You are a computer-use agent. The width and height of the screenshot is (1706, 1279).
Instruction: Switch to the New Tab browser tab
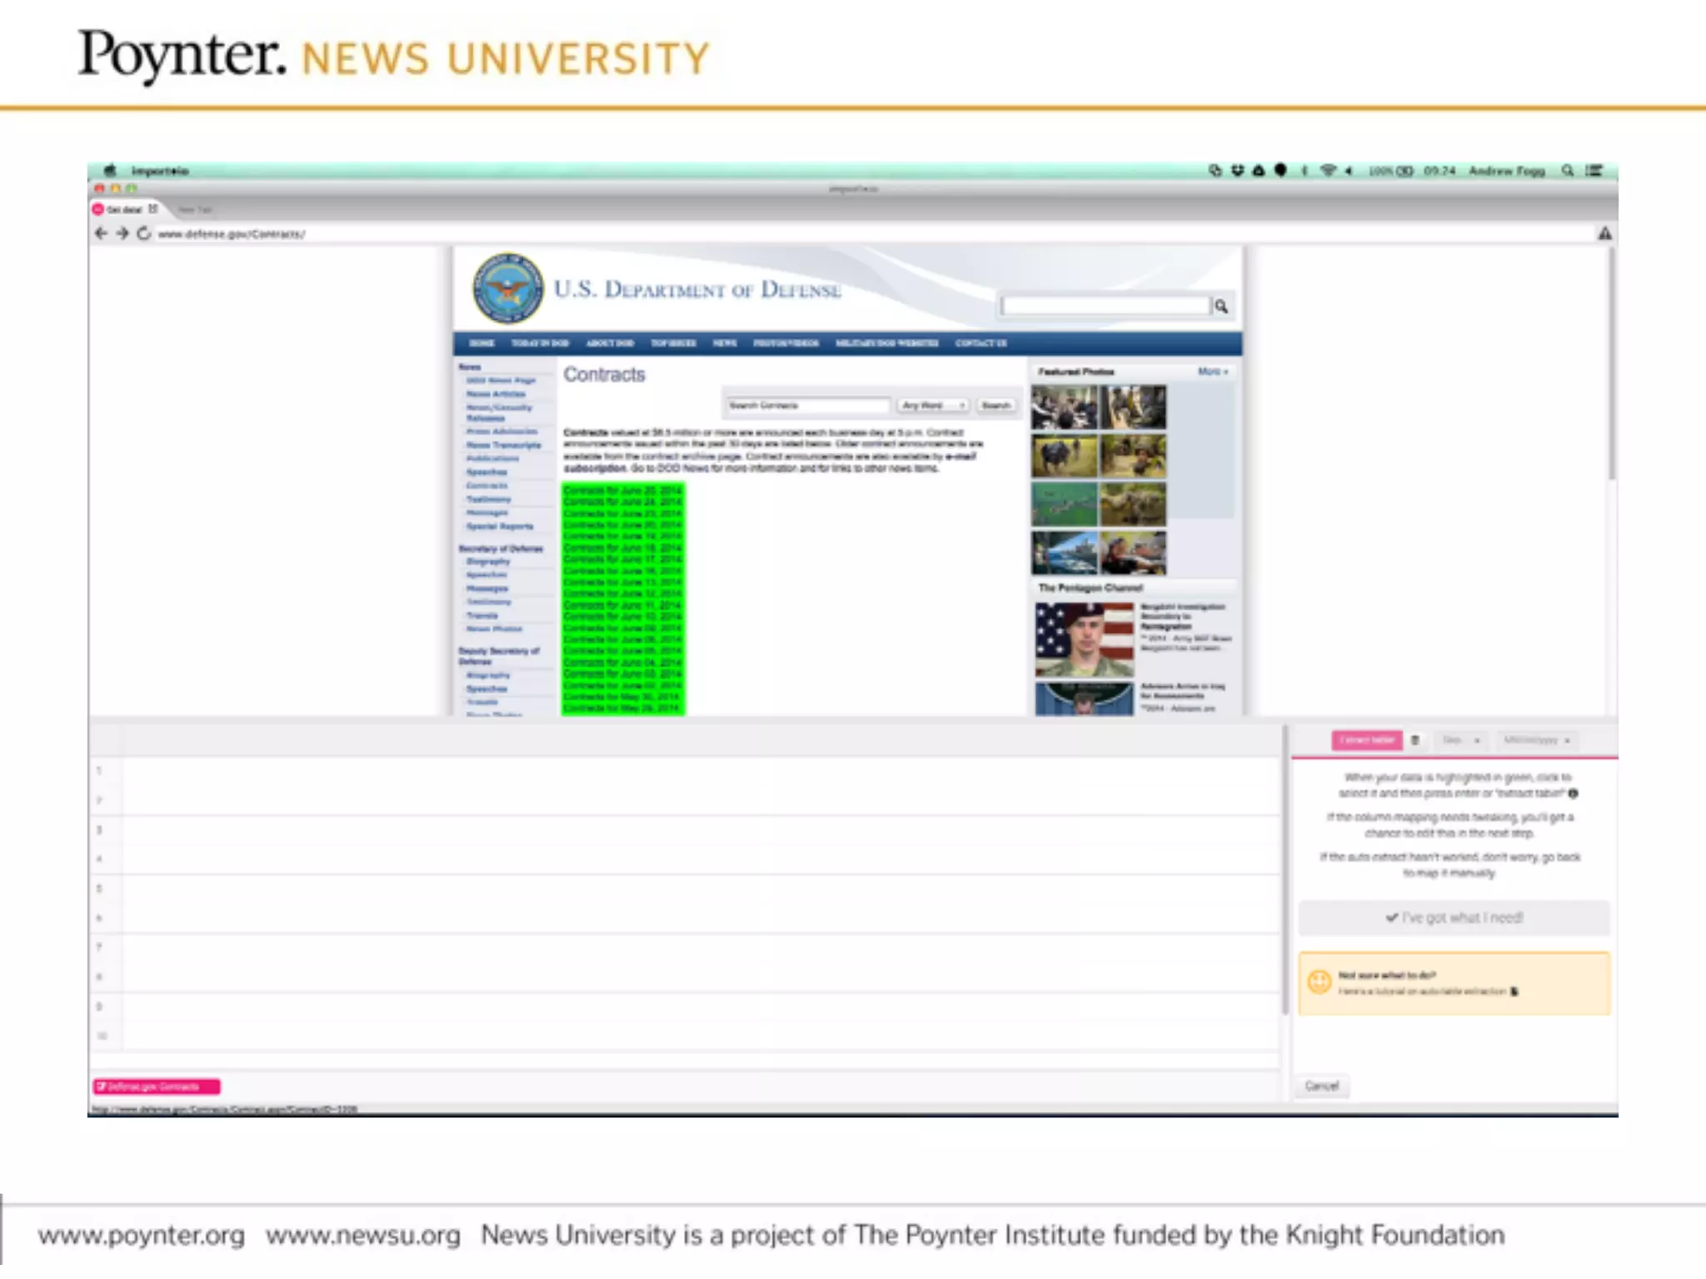pos(195,210)
